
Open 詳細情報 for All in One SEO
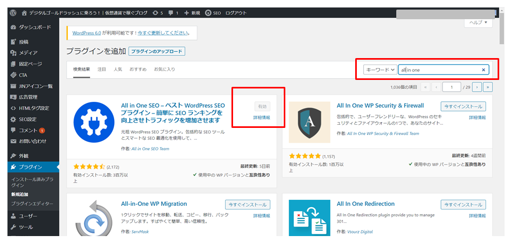pos(261,117)
